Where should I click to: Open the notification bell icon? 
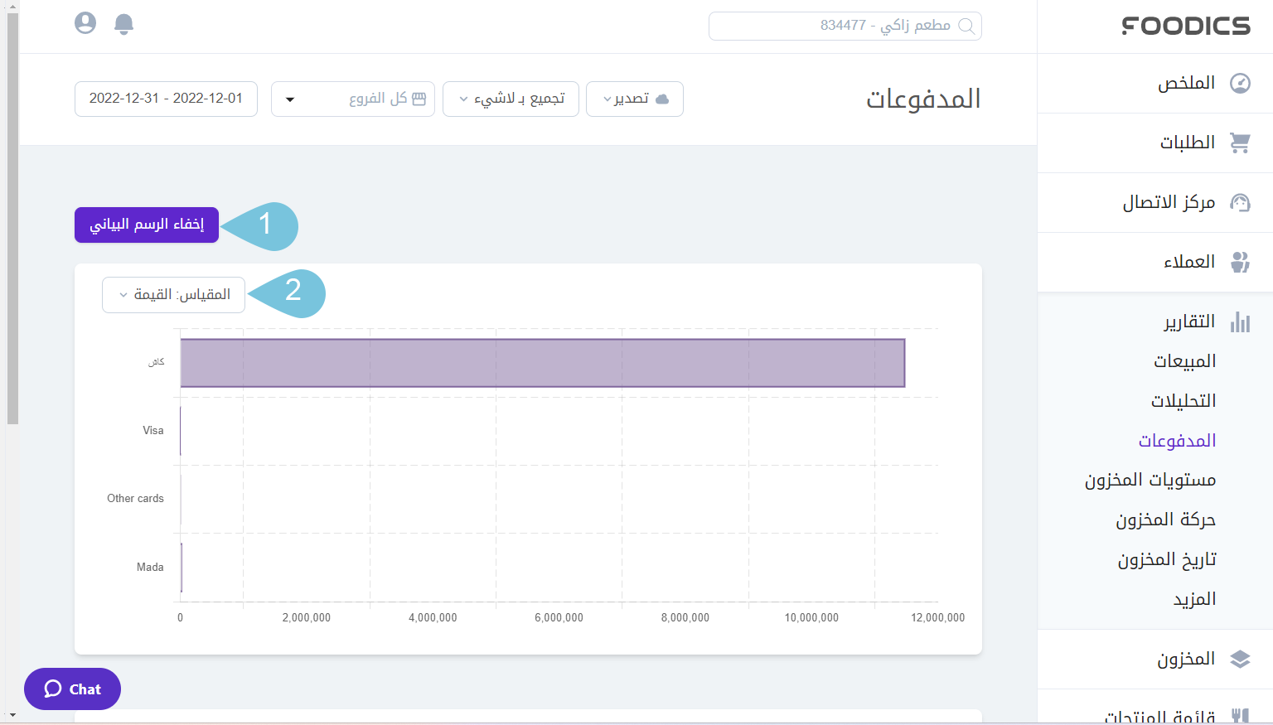point(123,24)
